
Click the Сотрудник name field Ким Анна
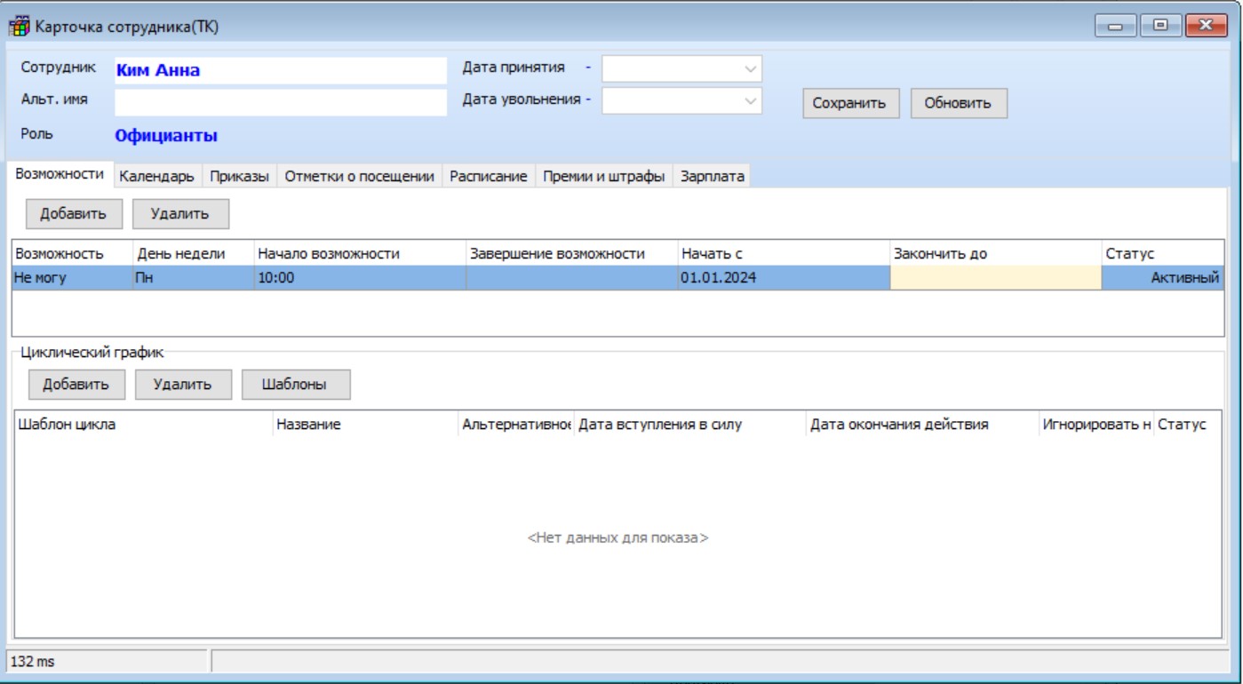coord(280,71)
